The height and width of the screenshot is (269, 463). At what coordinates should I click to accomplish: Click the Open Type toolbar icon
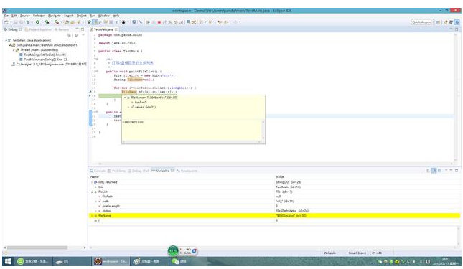tap(67, 22)
